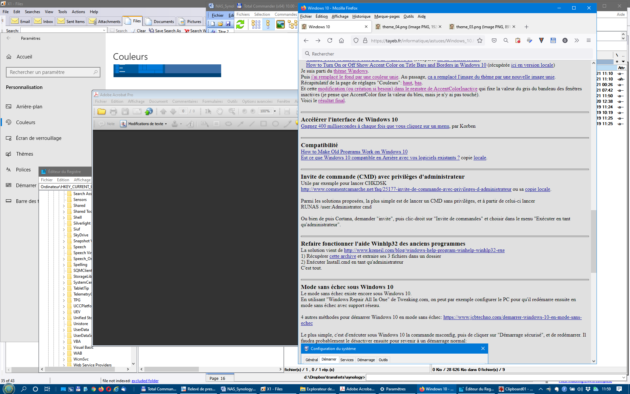The width and height of the screenshot is (630, 394).
Task: Open X1 Search field dropdown arrow
Action: (104, 30)
